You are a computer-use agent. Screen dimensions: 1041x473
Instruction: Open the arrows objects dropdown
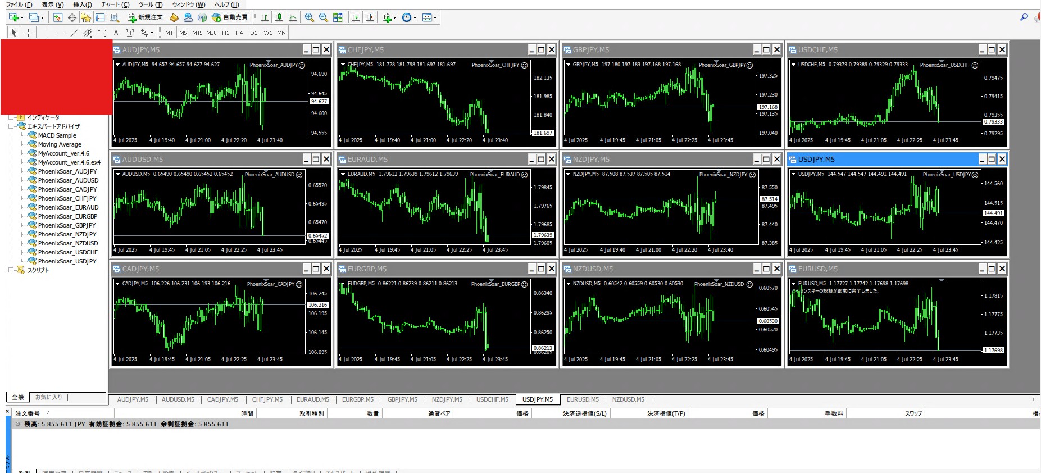click(x=147, y=33)
